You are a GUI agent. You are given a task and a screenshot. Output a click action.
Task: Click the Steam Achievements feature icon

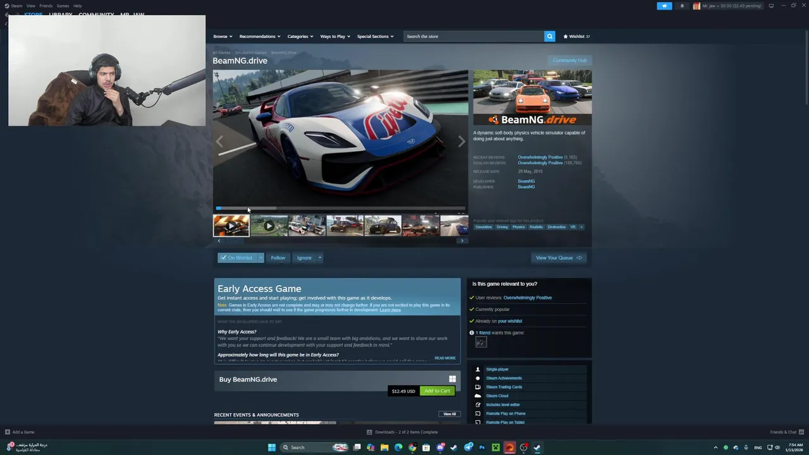pos(478,378)
